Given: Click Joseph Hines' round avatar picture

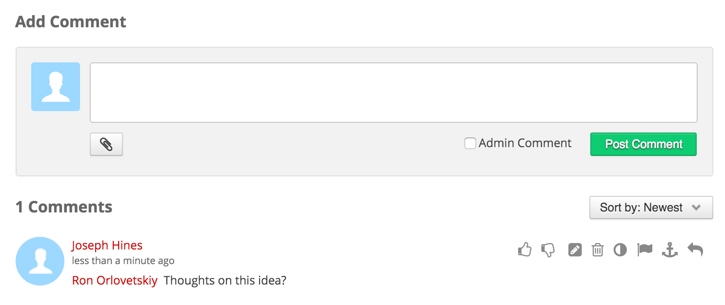Looking at the screenshot, I should (40, 261).
